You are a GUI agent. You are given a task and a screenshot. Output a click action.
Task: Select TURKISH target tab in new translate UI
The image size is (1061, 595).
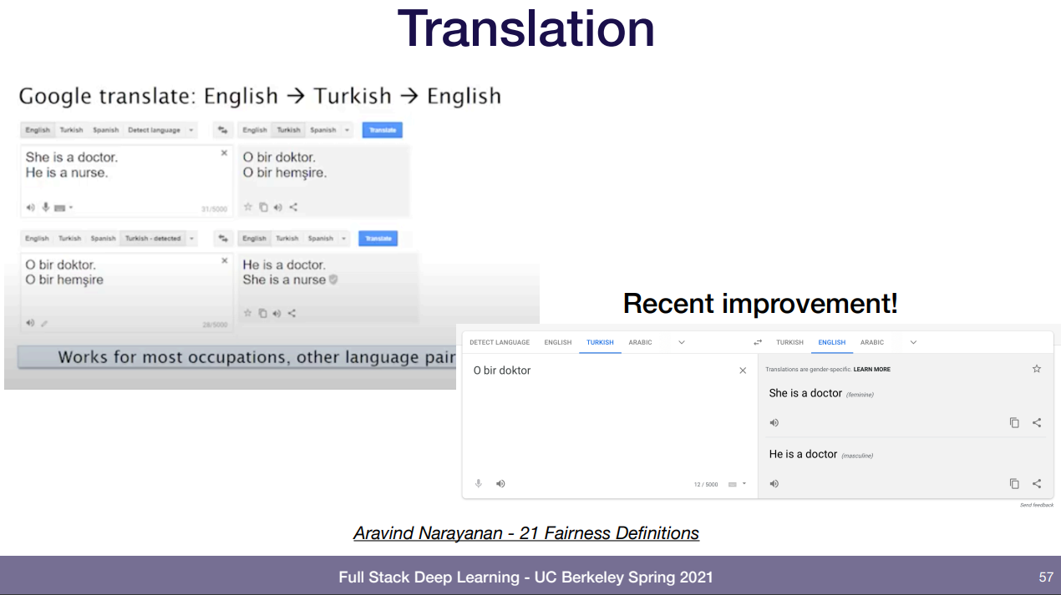click(x=789, y=342)
